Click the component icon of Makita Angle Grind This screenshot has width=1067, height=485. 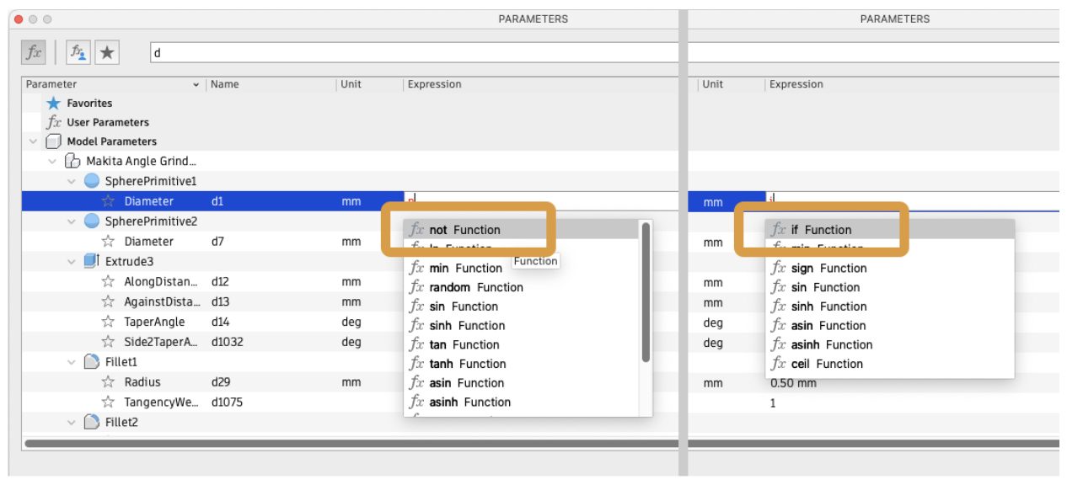coord(72,161)
